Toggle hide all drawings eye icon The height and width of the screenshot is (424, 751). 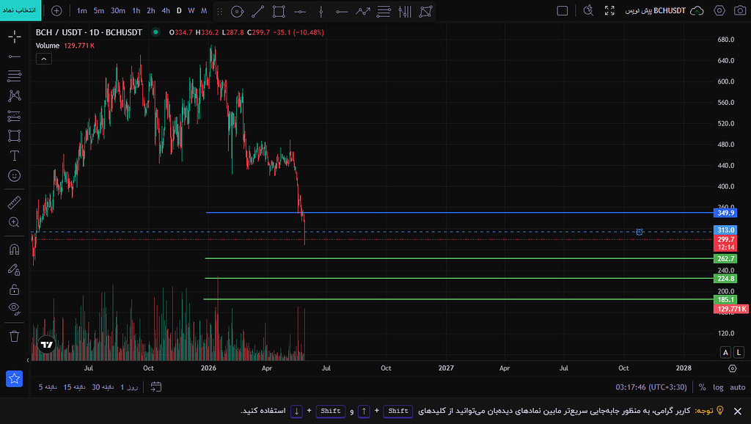coord(15,309)
